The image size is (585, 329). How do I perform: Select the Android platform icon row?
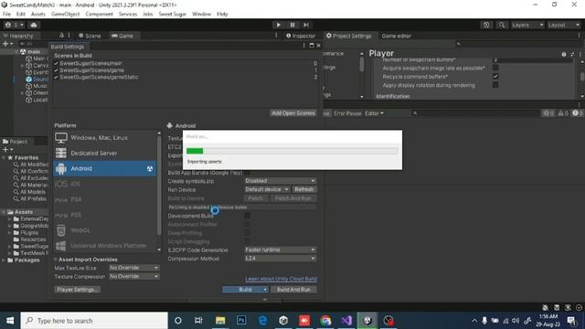pos(105,168)
